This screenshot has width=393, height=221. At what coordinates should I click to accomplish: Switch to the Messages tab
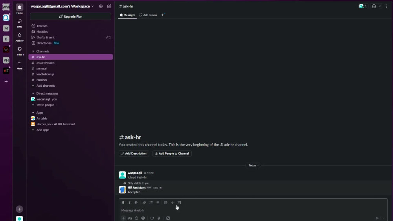coord(127,15)
